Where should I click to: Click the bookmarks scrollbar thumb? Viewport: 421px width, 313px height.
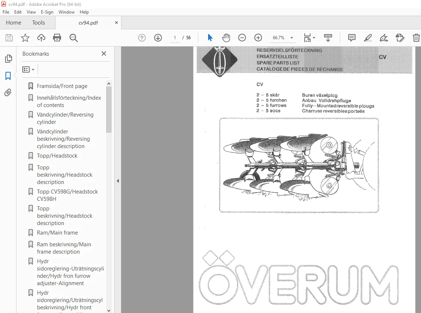click(109, 110)
